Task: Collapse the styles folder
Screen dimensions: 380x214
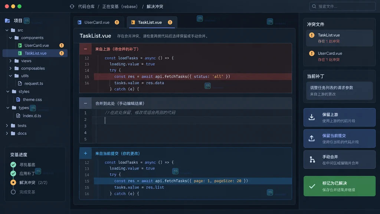Action: [x=8, y=91]
